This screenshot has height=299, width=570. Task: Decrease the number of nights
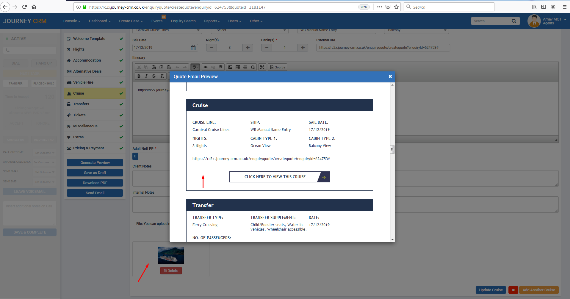click(x=212, y=48)
